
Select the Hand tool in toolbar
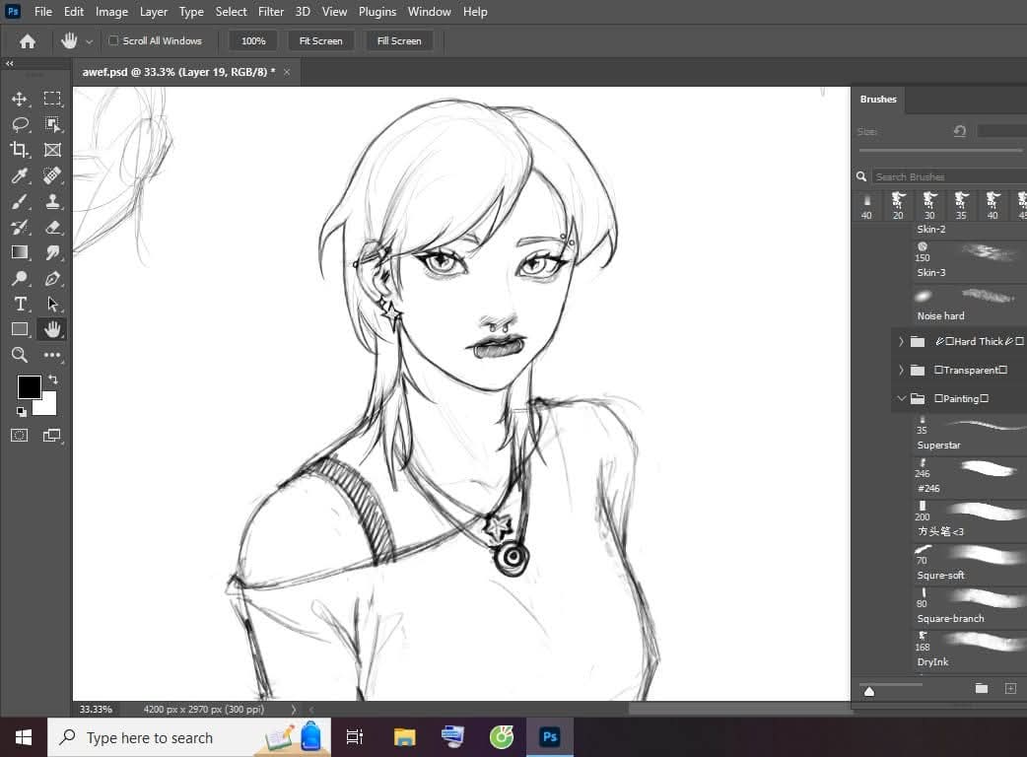click(52, 329)
